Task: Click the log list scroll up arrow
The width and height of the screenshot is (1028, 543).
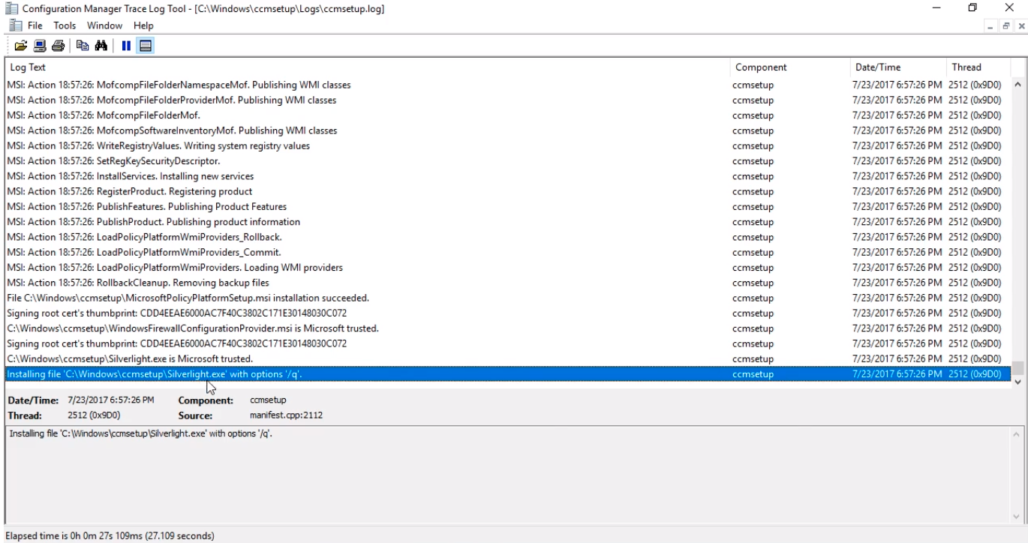Action: click(x=1017, y=85)
